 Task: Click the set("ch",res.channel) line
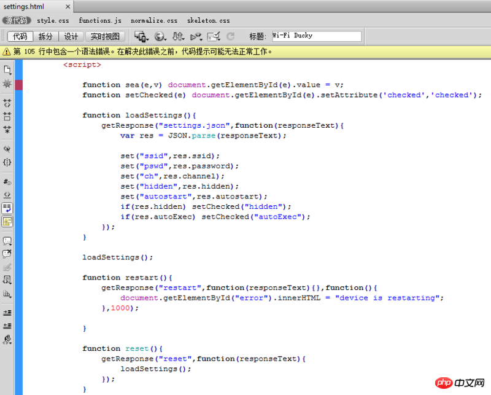[172, 176]
